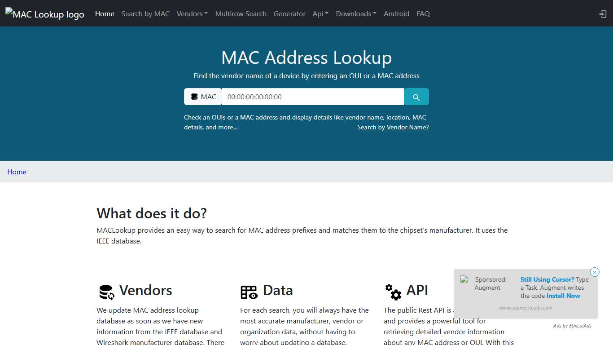Click the sign-in icon at top right
The width and height of the screenshot is (613, 345).
pos(602,14)
